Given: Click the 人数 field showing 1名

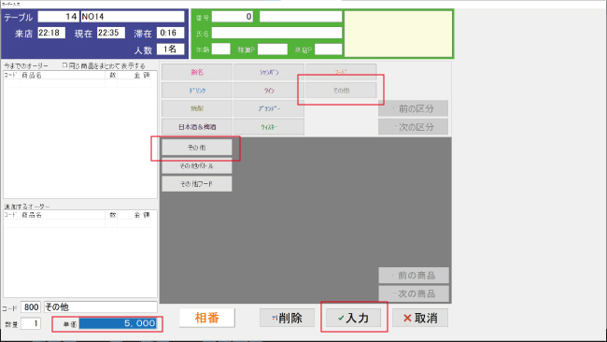Looking at the screenshot, I should click(170, 50).
